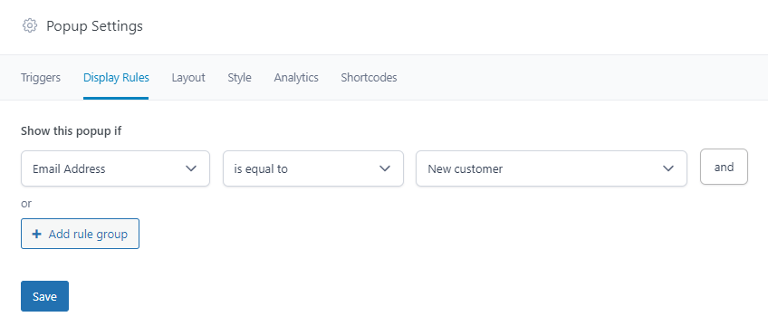Click the chevron arrow on 'is equal to' dropdown
This screenshot has width=768, height=336.
click(x=385, y=168)
